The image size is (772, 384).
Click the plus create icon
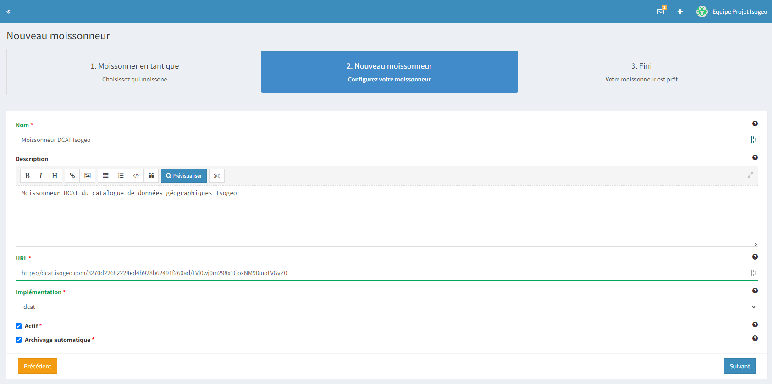point(680,11)
